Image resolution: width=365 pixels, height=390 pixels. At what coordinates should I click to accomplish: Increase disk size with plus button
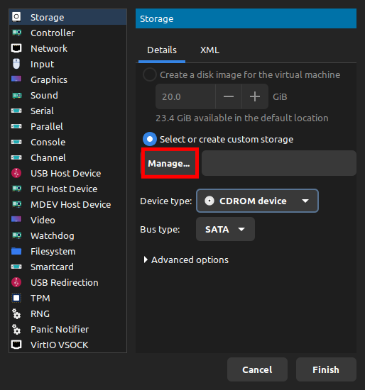pos(255,96)
